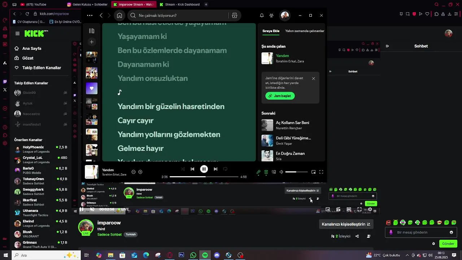Image resolution: width=462 pixels, height=260 pixels.
Task: Click Gönder chat send button
Action: (x=448, y=244)
